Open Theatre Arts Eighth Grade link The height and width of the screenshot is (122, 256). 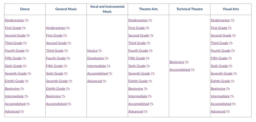pos(138,81)
